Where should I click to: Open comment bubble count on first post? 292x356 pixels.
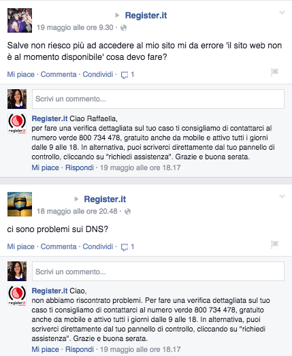127,75
